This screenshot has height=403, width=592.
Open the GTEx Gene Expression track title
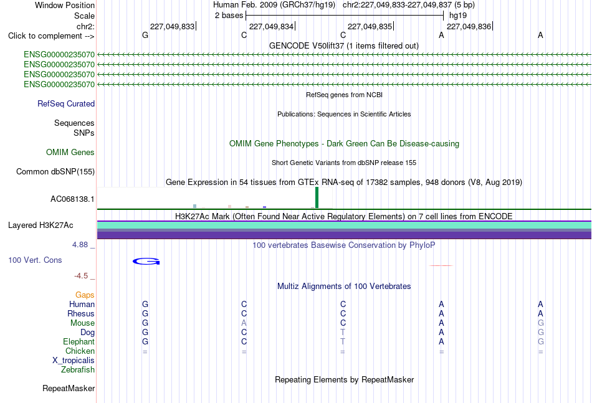click(344, 183)
